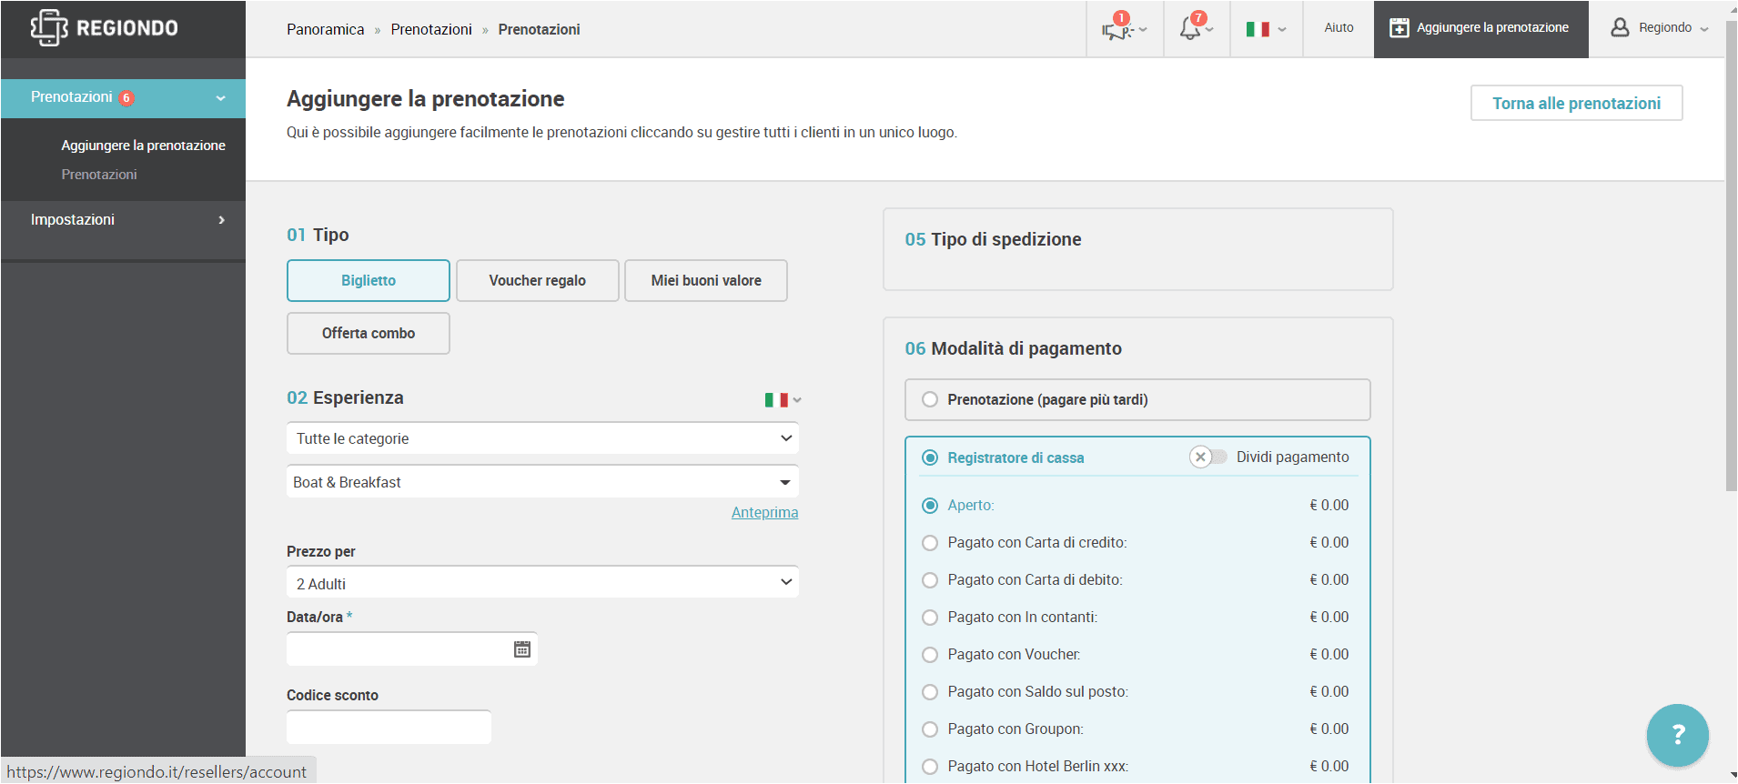Image resolution: width=1738 pixels, height=784 pixels.
Task: Open the question mark help bubble
Action: [1677, 735]
